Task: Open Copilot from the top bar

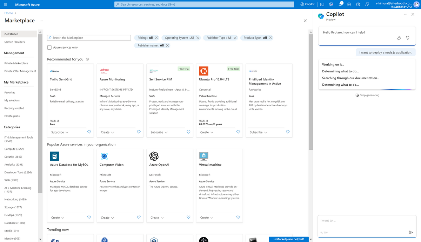Action: point(307,5)
